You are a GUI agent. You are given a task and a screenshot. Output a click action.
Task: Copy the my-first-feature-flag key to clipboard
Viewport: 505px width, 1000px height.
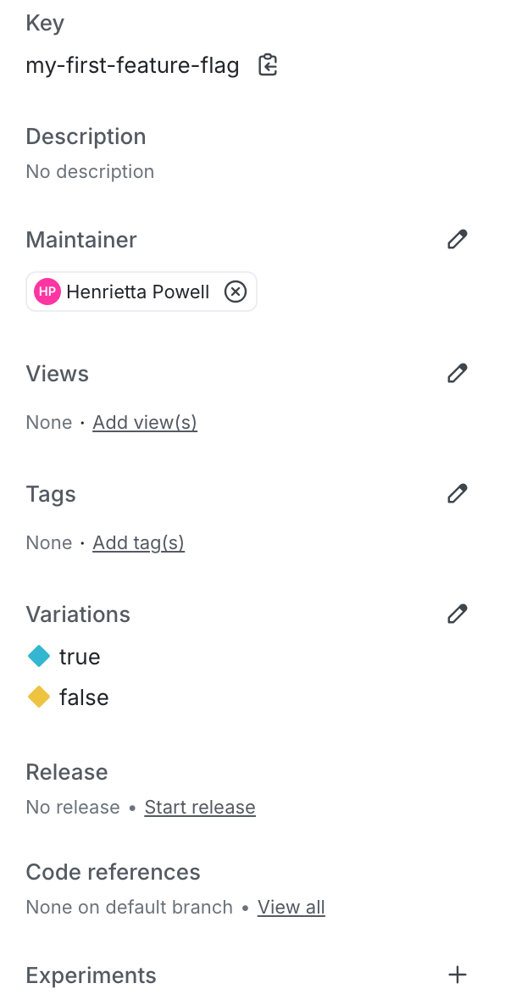coord(268,65)
